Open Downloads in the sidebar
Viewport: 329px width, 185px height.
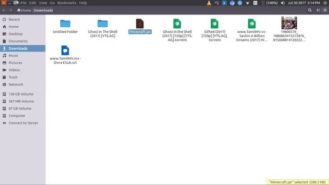coord(23,48)
